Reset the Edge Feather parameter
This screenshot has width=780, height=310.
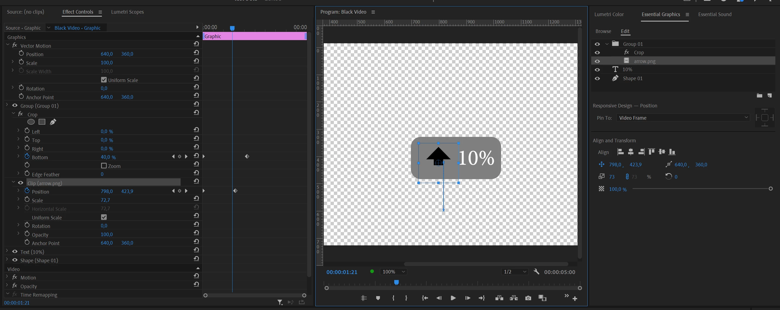(x=196, y=173)
